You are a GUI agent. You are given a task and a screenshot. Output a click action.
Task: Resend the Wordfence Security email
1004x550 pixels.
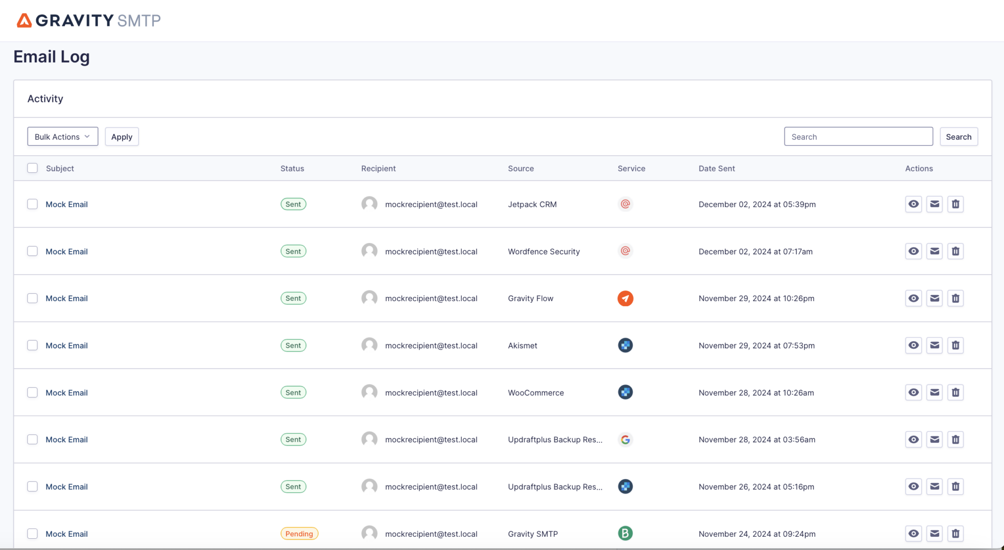pos(934,251)
